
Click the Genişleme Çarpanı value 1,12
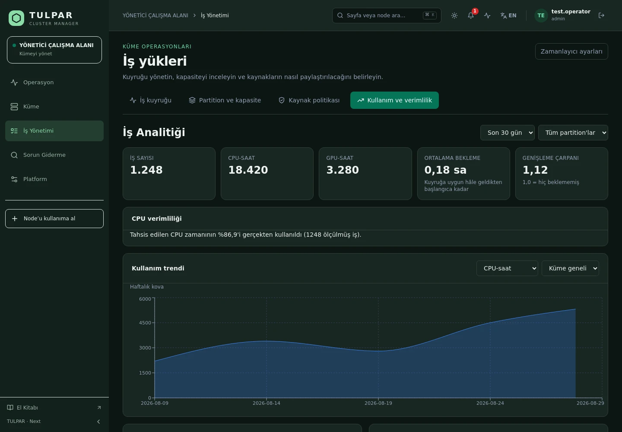535,170
